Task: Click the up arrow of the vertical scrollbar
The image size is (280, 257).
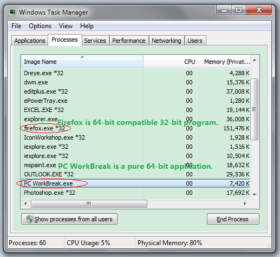Action: pyautogui.click(x=255, y=61)
